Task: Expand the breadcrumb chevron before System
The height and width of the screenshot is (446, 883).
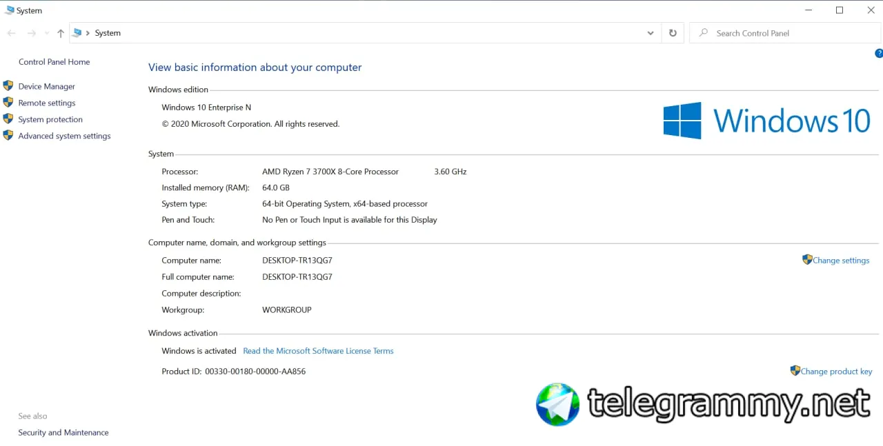Action: 88,33
